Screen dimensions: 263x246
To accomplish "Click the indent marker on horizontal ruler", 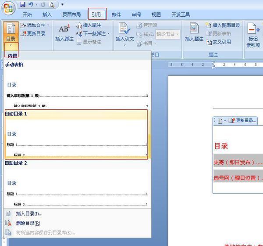I will 213,65.
